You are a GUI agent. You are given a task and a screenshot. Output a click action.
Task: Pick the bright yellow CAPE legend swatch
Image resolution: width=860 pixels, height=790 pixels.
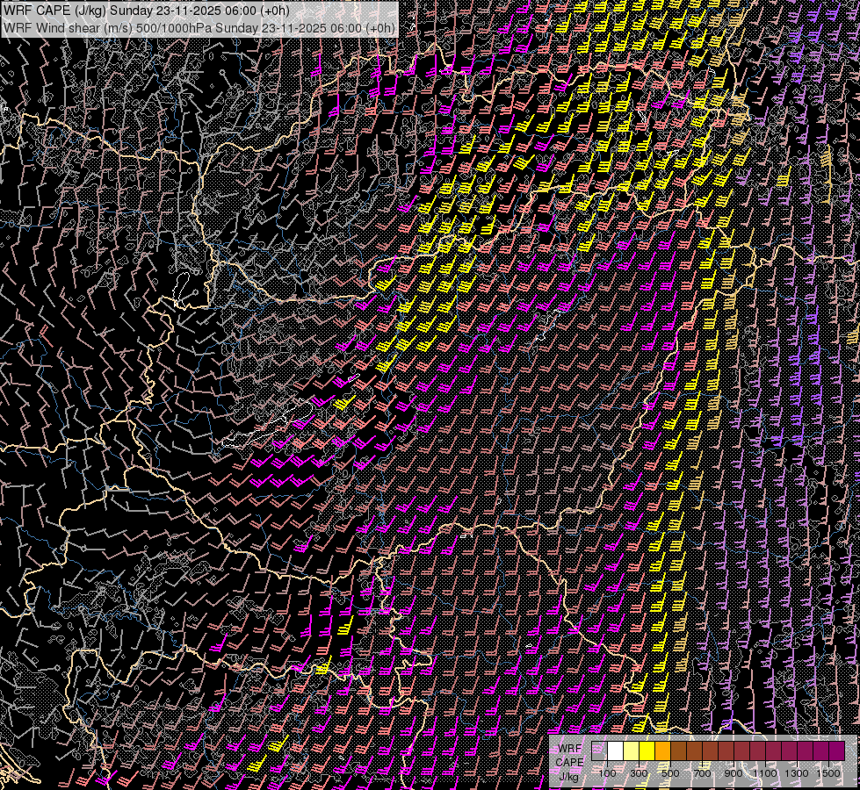[647, 751]
